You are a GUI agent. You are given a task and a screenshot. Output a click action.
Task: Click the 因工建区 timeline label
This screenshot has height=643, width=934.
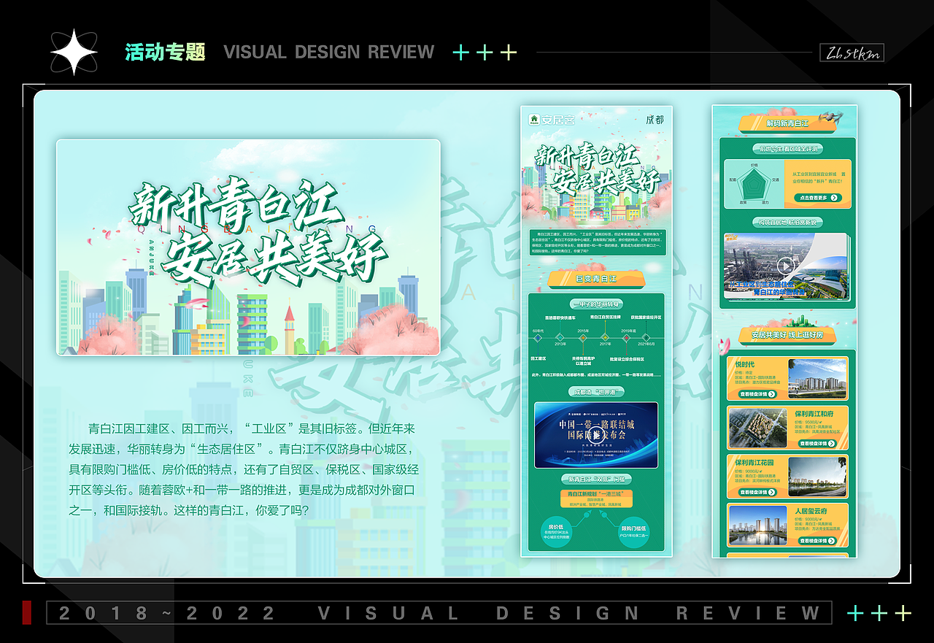(539, 359)
